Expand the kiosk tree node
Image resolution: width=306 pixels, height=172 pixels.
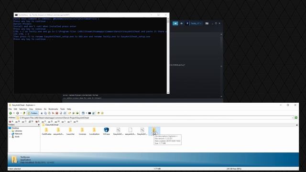(10, 137)
